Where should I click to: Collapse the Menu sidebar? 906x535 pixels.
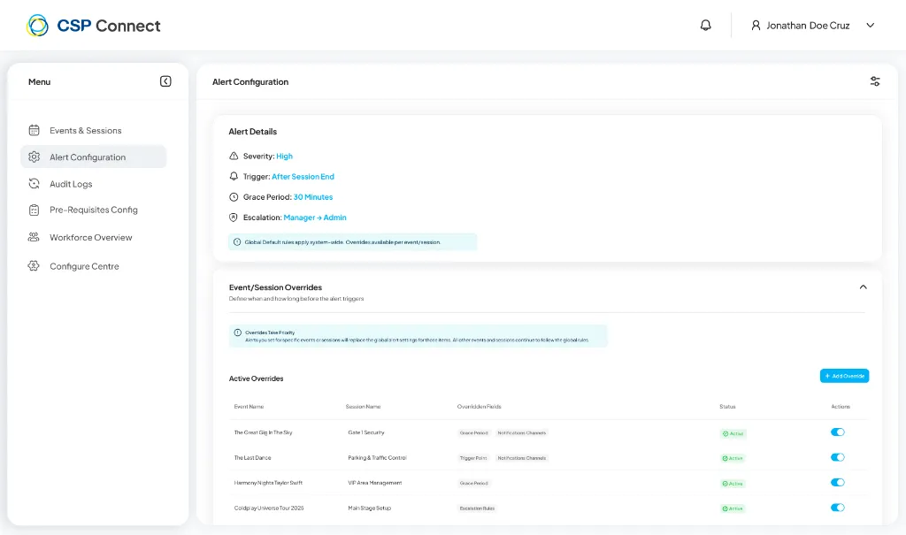coord(165,81)
